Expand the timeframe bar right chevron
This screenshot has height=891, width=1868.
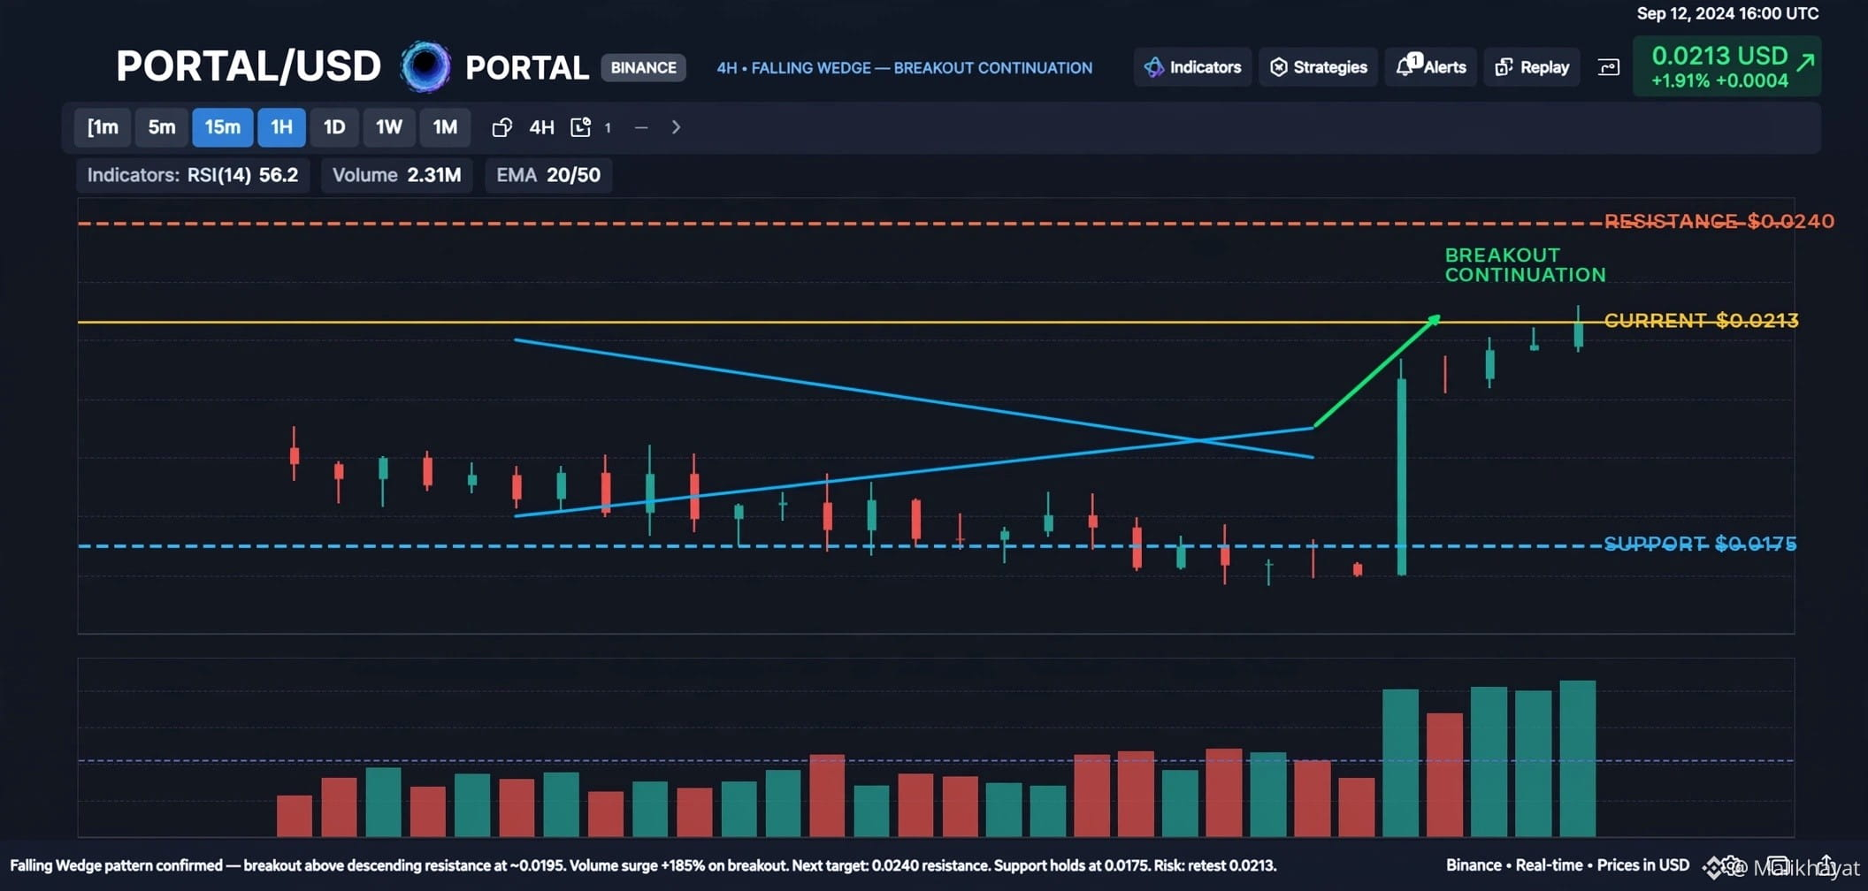[676, 127]
